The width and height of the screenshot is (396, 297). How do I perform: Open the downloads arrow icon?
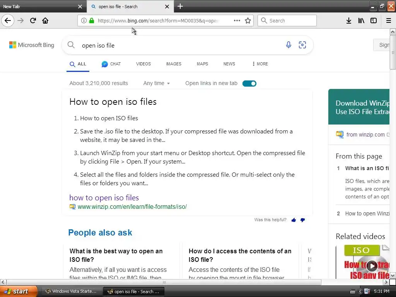click(349, 20)
